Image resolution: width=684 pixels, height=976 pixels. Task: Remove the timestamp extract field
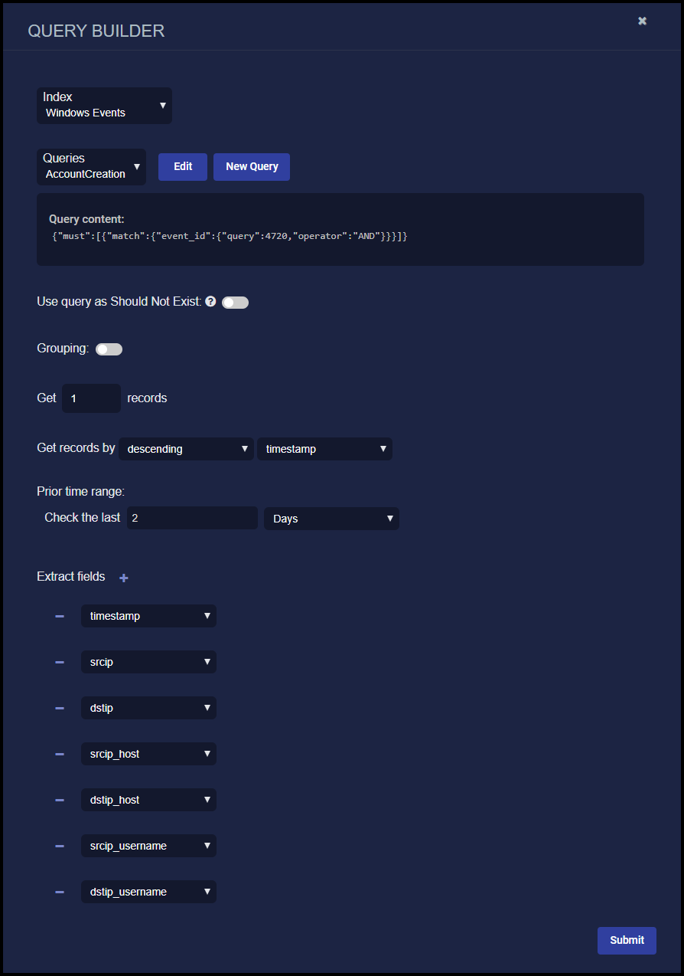[59, 616]
